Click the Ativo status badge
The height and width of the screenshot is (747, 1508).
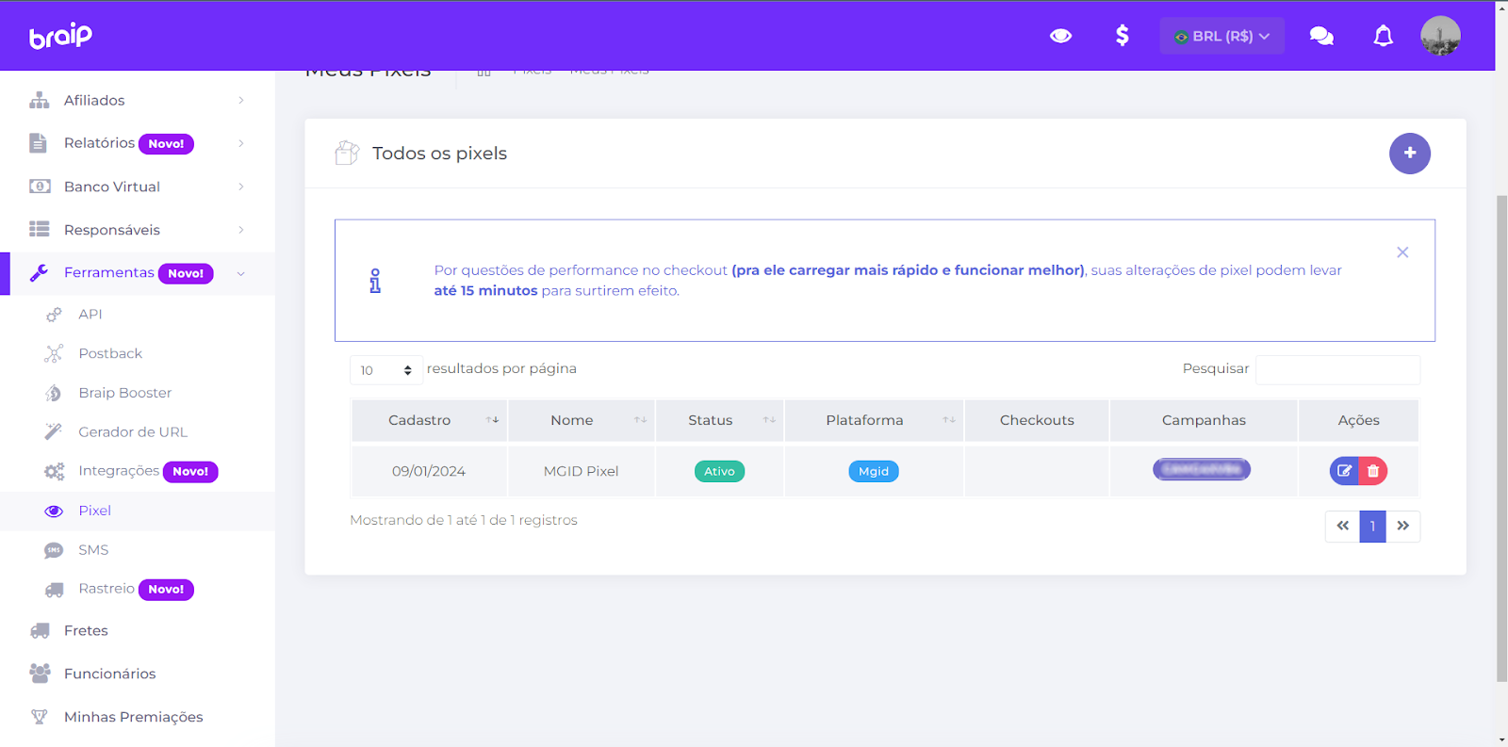[719, 471]
